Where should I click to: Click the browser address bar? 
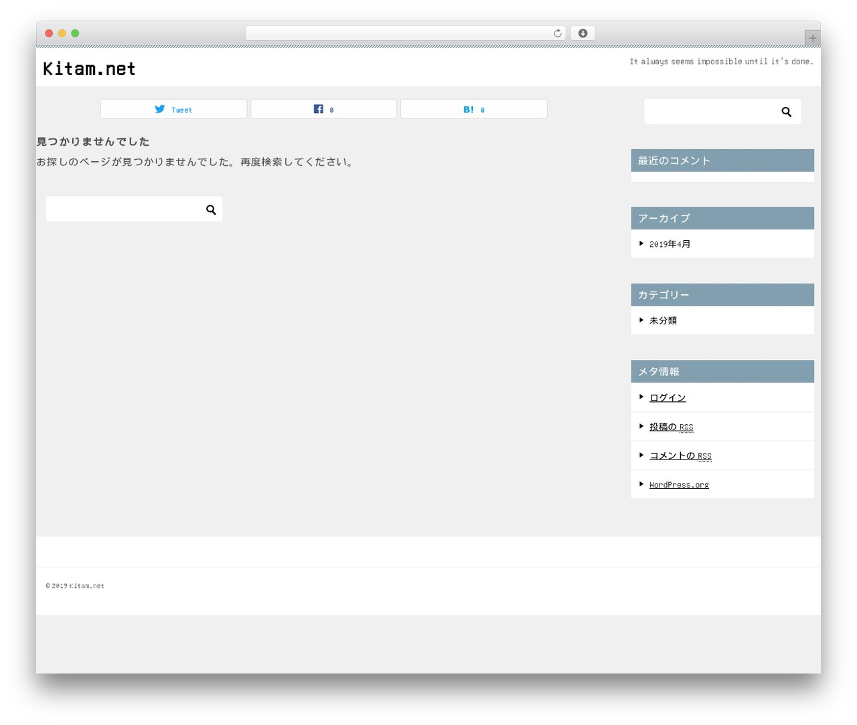pos(405,33)
